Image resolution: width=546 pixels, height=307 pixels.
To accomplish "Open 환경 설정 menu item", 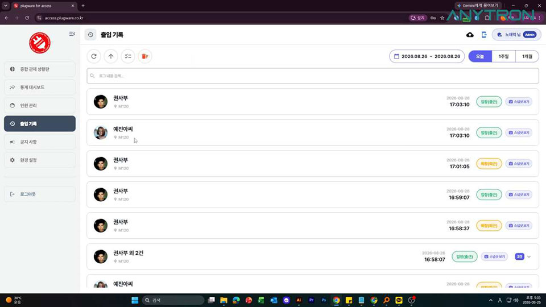I will pyautogui.click(x=40, y=160).
